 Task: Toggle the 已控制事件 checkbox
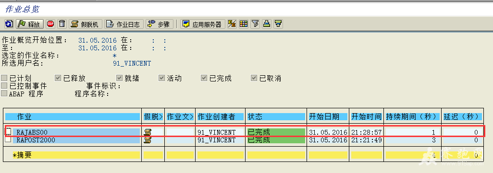click(x=4, y=86)
